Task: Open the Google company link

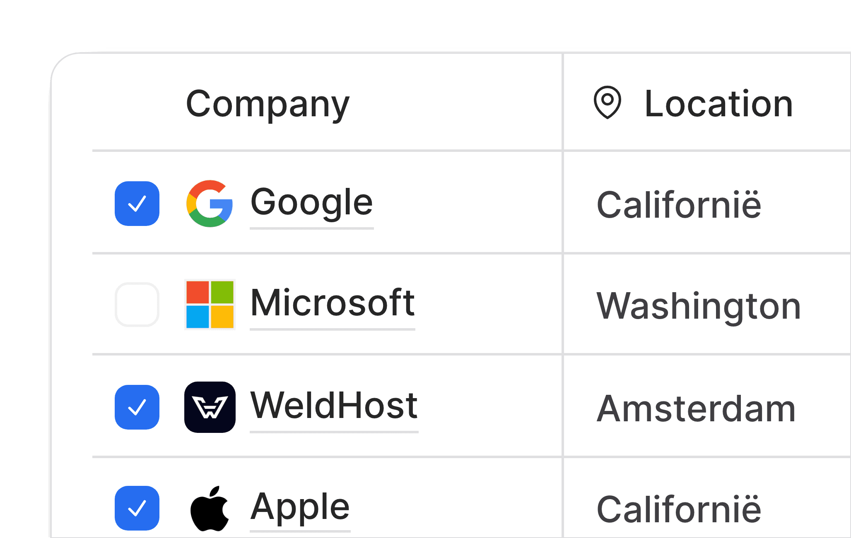Action: coord(312,204)
